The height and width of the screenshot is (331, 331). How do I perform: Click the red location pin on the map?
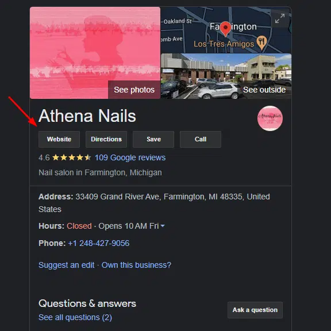pyautogui.click(x=225, y=29)
